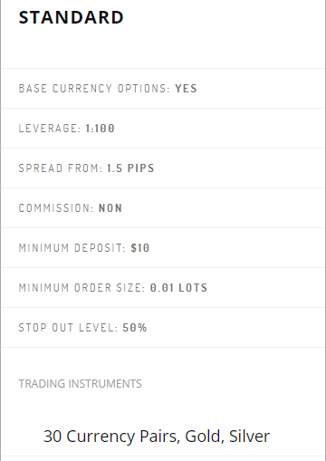Select the $10 minimum deposit value

click(x=140, y=248)
